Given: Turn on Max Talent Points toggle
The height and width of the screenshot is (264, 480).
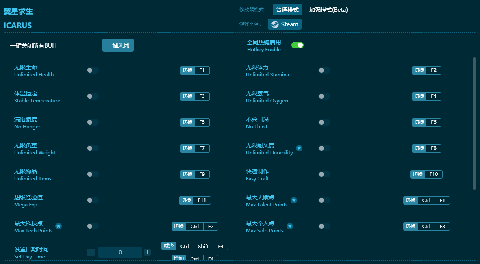Looking at the screenshot, I should [324, 200].
